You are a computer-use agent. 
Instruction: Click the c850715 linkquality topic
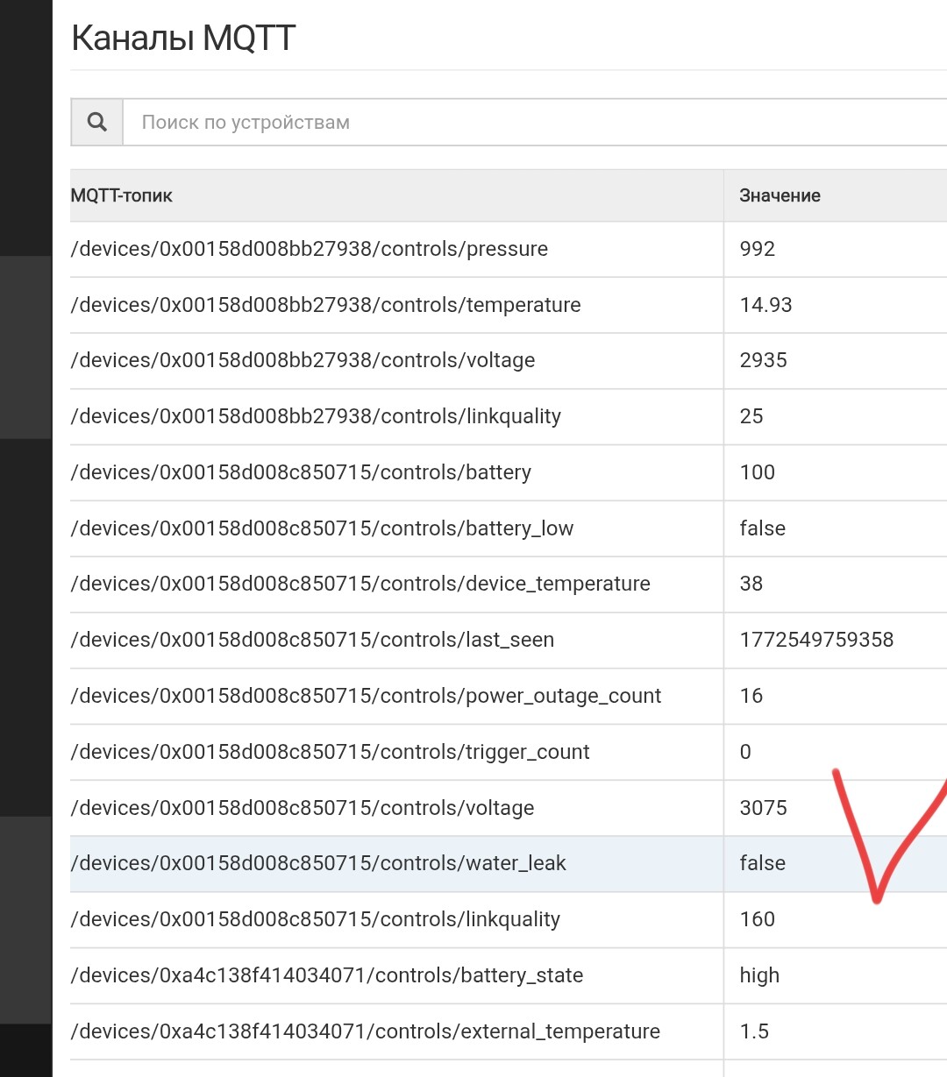[316, 919]
